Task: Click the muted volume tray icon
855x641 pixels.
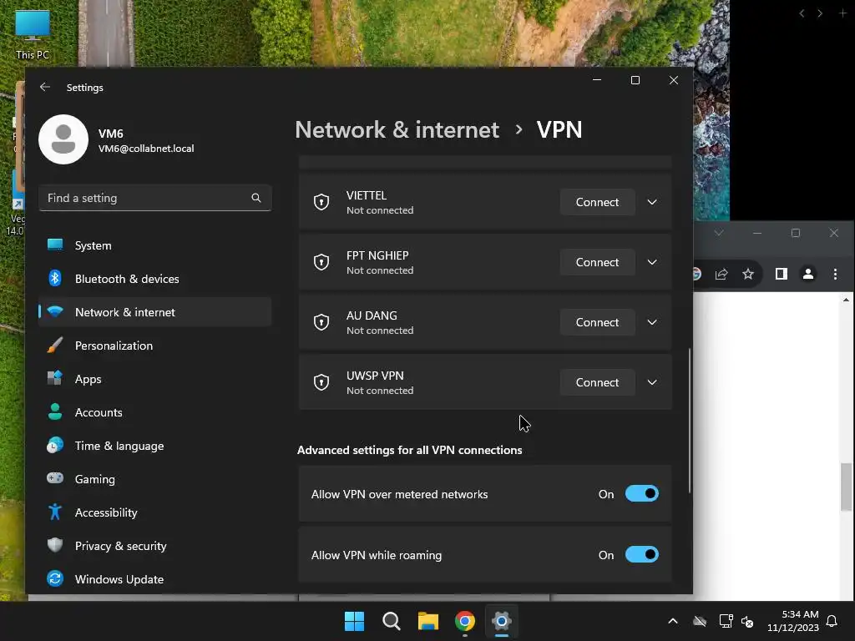Action: coord(747,621)
